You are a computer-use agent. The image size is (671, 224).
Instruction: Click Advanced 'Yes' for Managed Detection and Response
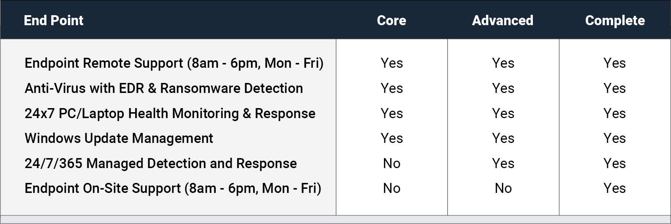[x=503, y=163]
